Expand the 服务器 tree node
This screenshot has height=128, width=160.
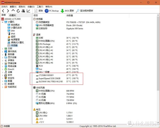(3, 55)
